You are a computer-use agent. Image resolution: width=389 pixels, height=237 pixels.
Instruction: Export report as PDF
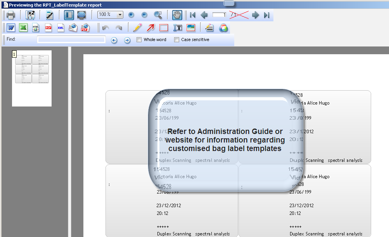48,28
